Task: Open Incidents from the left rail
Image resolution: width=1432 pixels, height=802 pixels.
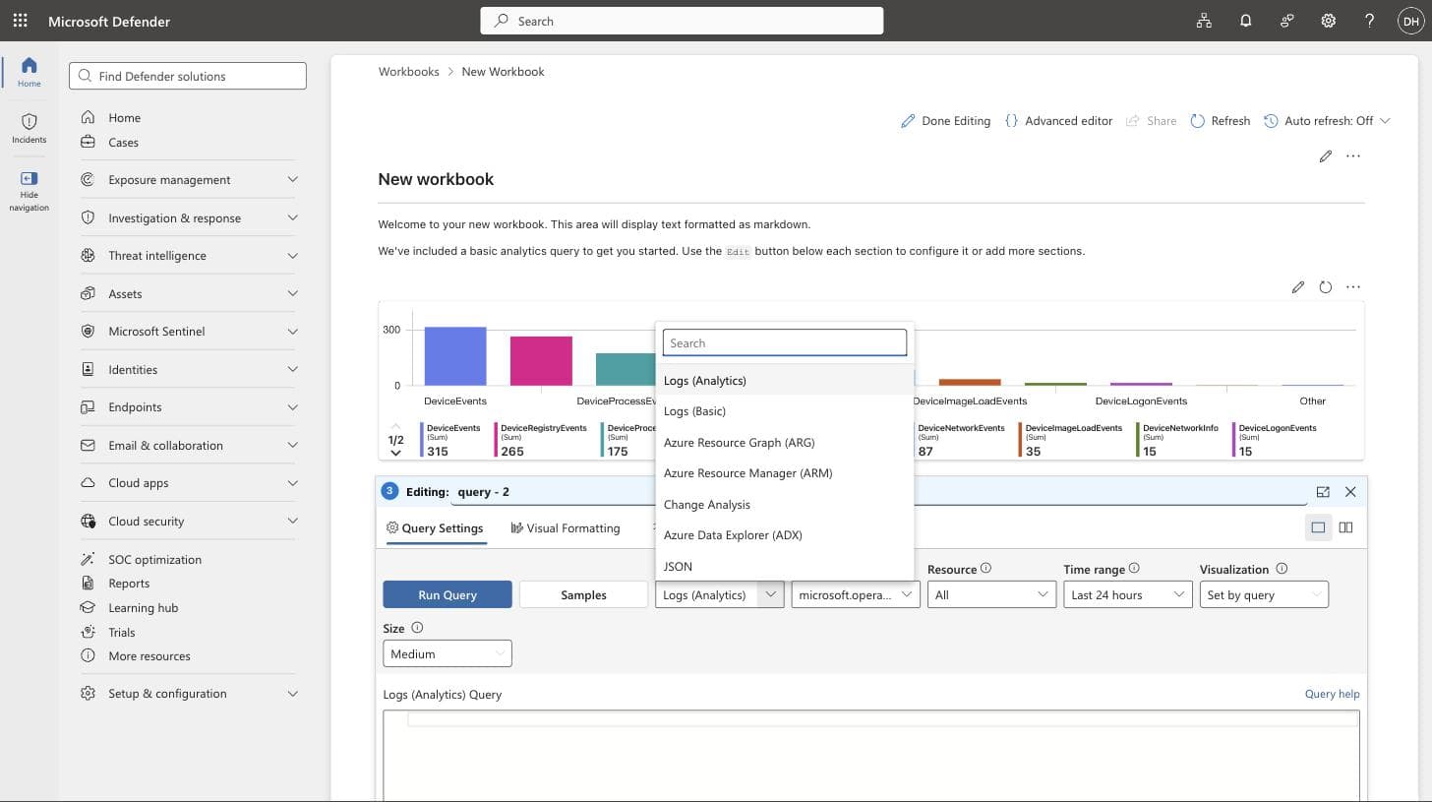Action: (x=29, y=128)
